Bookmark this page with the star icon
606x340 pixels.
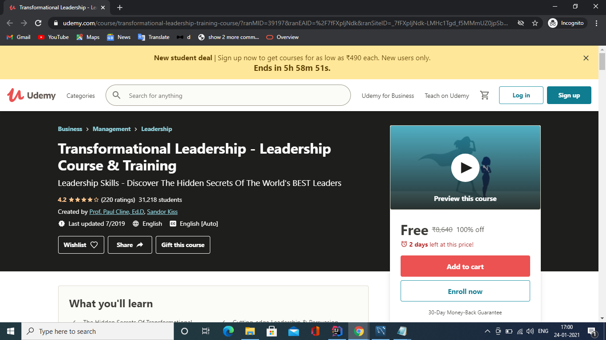point(535,23)
